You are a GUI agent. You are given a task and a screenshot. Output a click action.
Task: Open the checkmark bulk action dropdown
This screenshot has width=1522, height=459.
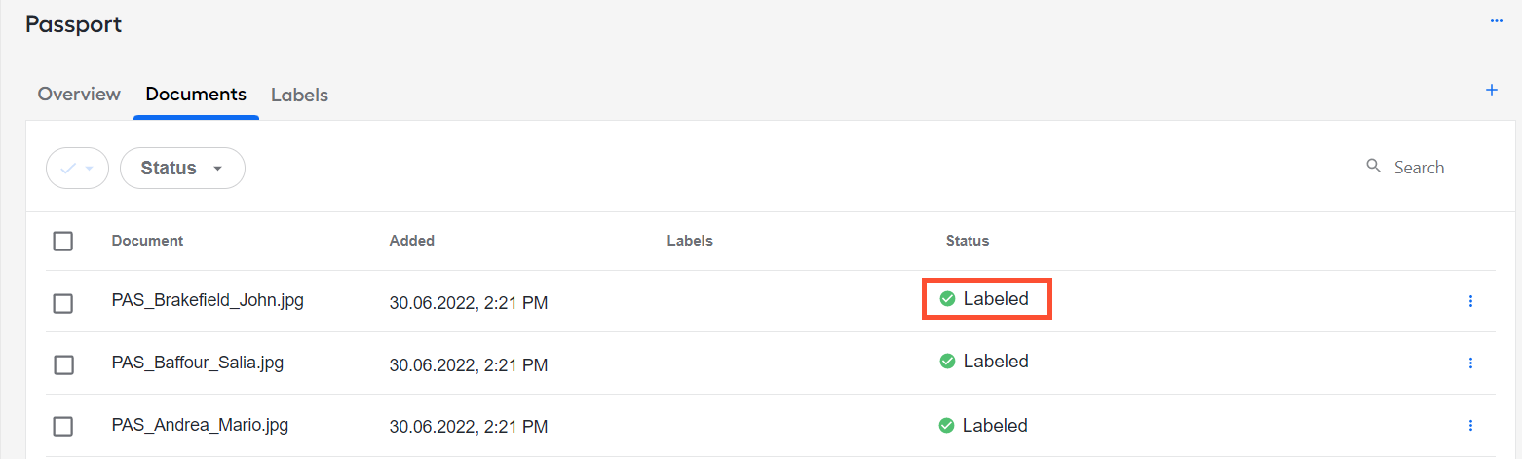(x=77, y=169)
